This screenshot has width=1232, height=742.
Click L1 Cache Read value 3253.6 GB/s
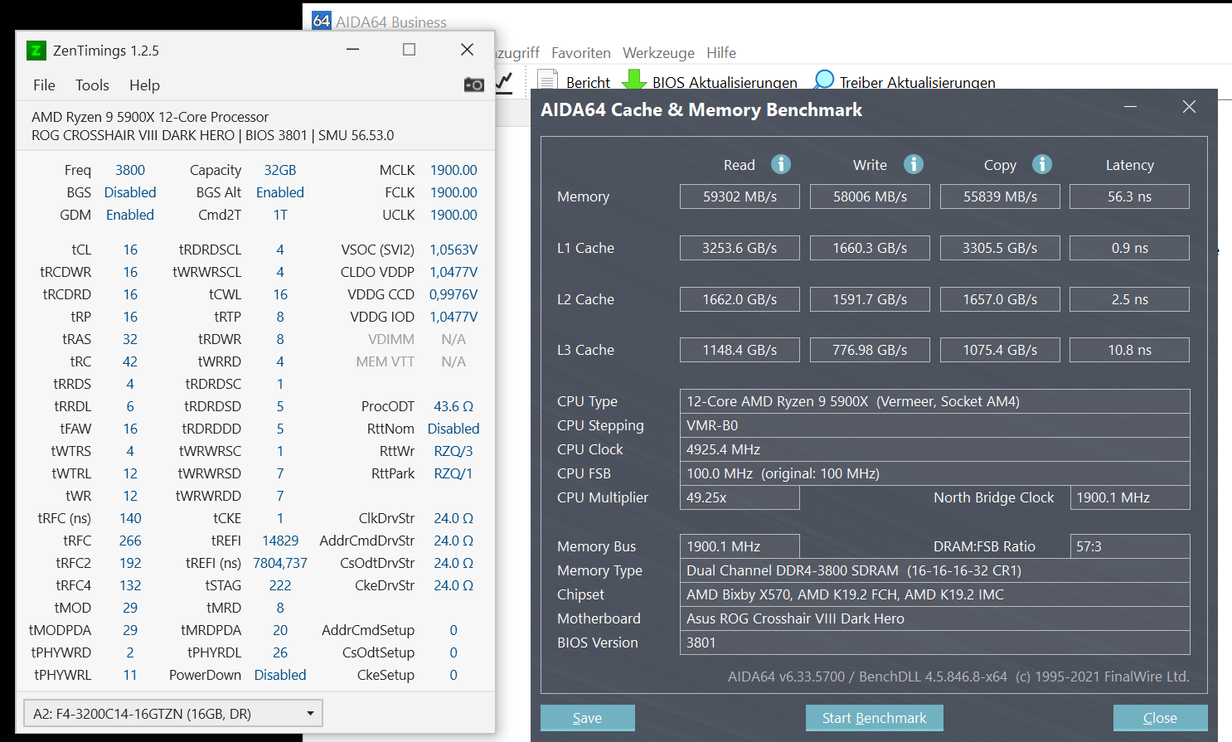point(740,248)
